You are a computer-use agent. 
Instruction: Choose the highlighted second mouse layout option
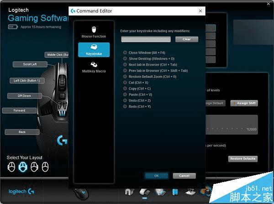click(x=23, y=167)
